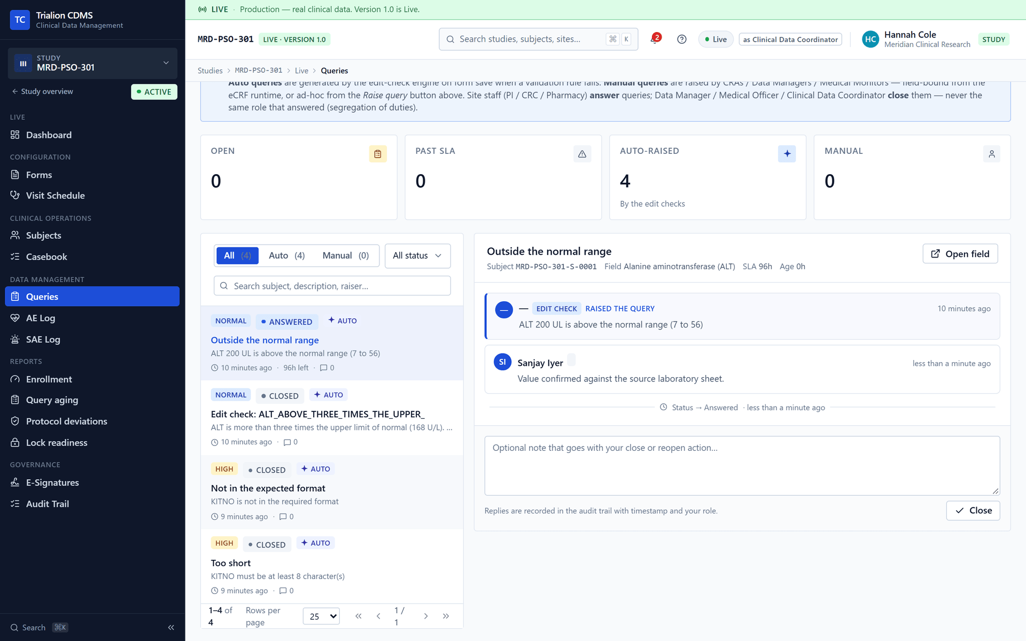Click the comment count icon on Too short query

283,590
